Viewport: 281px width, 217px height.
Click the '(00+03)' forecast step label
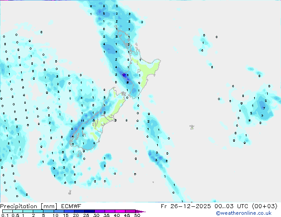pos(265,206)
